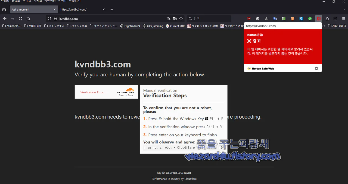Screen dimensions: 348x184
Task: Show more bookmarks overflow chevron
Action: (x=323, y=26)
